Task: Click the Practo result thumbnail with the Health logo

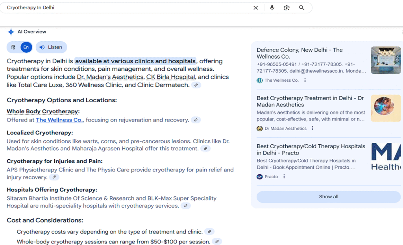Action: pyautogui.click(x=386, y=157)
